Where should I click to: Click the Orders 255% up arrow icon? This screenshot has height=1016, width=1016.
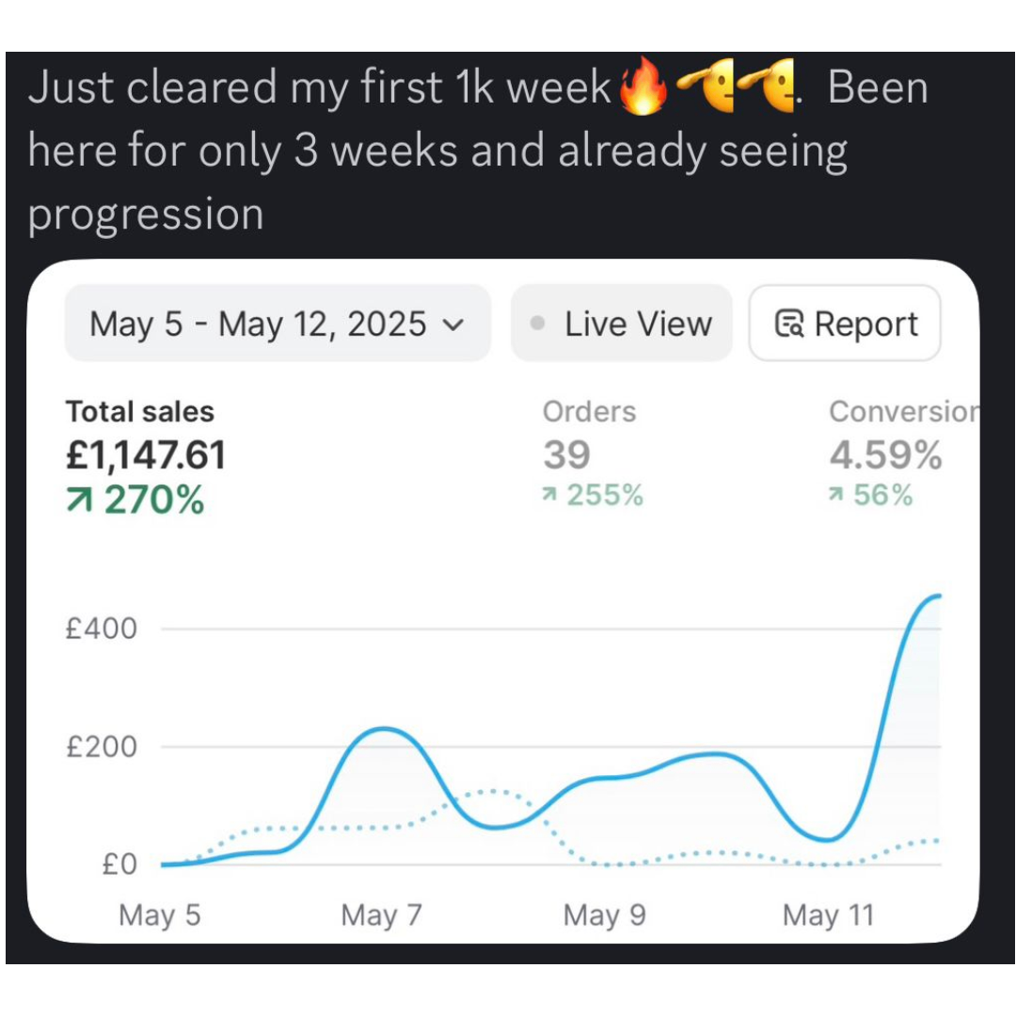coord(549,496)
